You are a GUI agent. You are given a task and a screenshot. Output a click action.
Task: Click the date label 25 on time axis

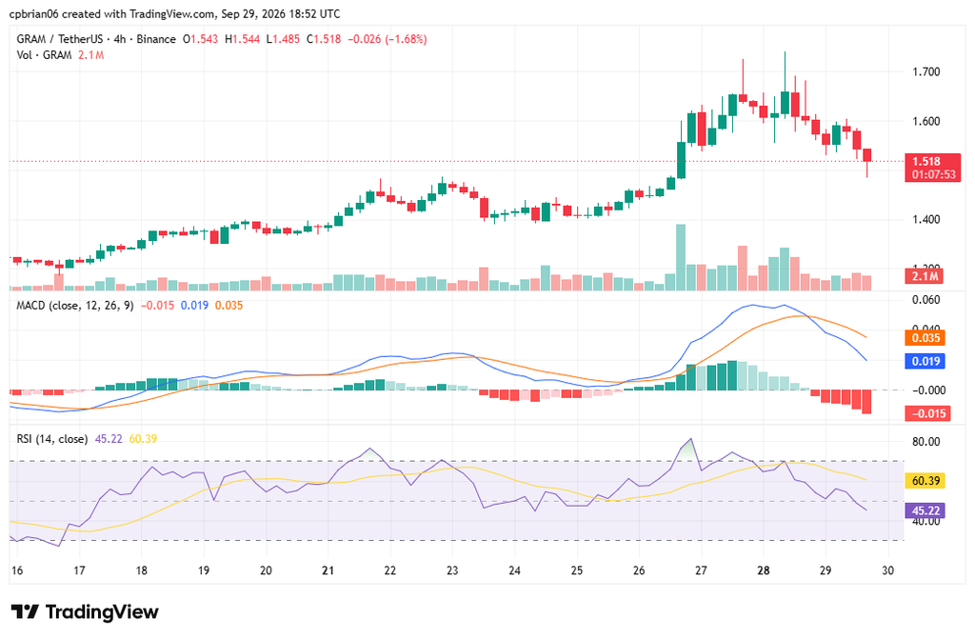click(x=576, y=571)
